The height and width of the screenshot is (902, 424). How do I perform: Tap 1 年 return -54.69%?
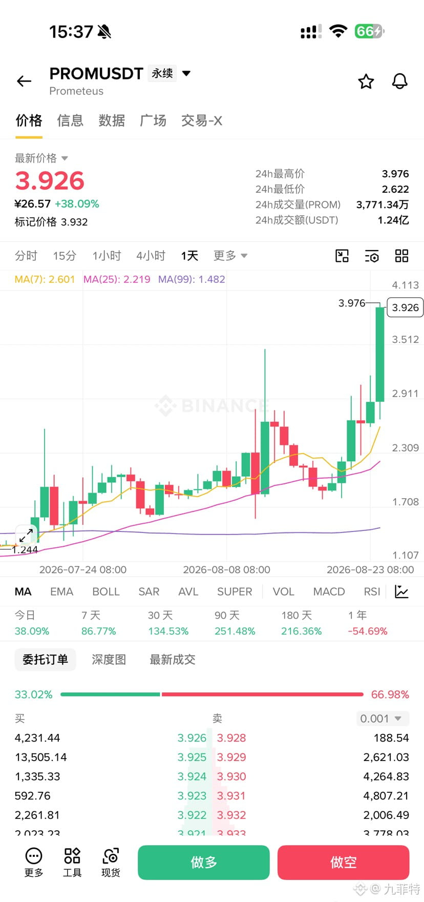368,631
